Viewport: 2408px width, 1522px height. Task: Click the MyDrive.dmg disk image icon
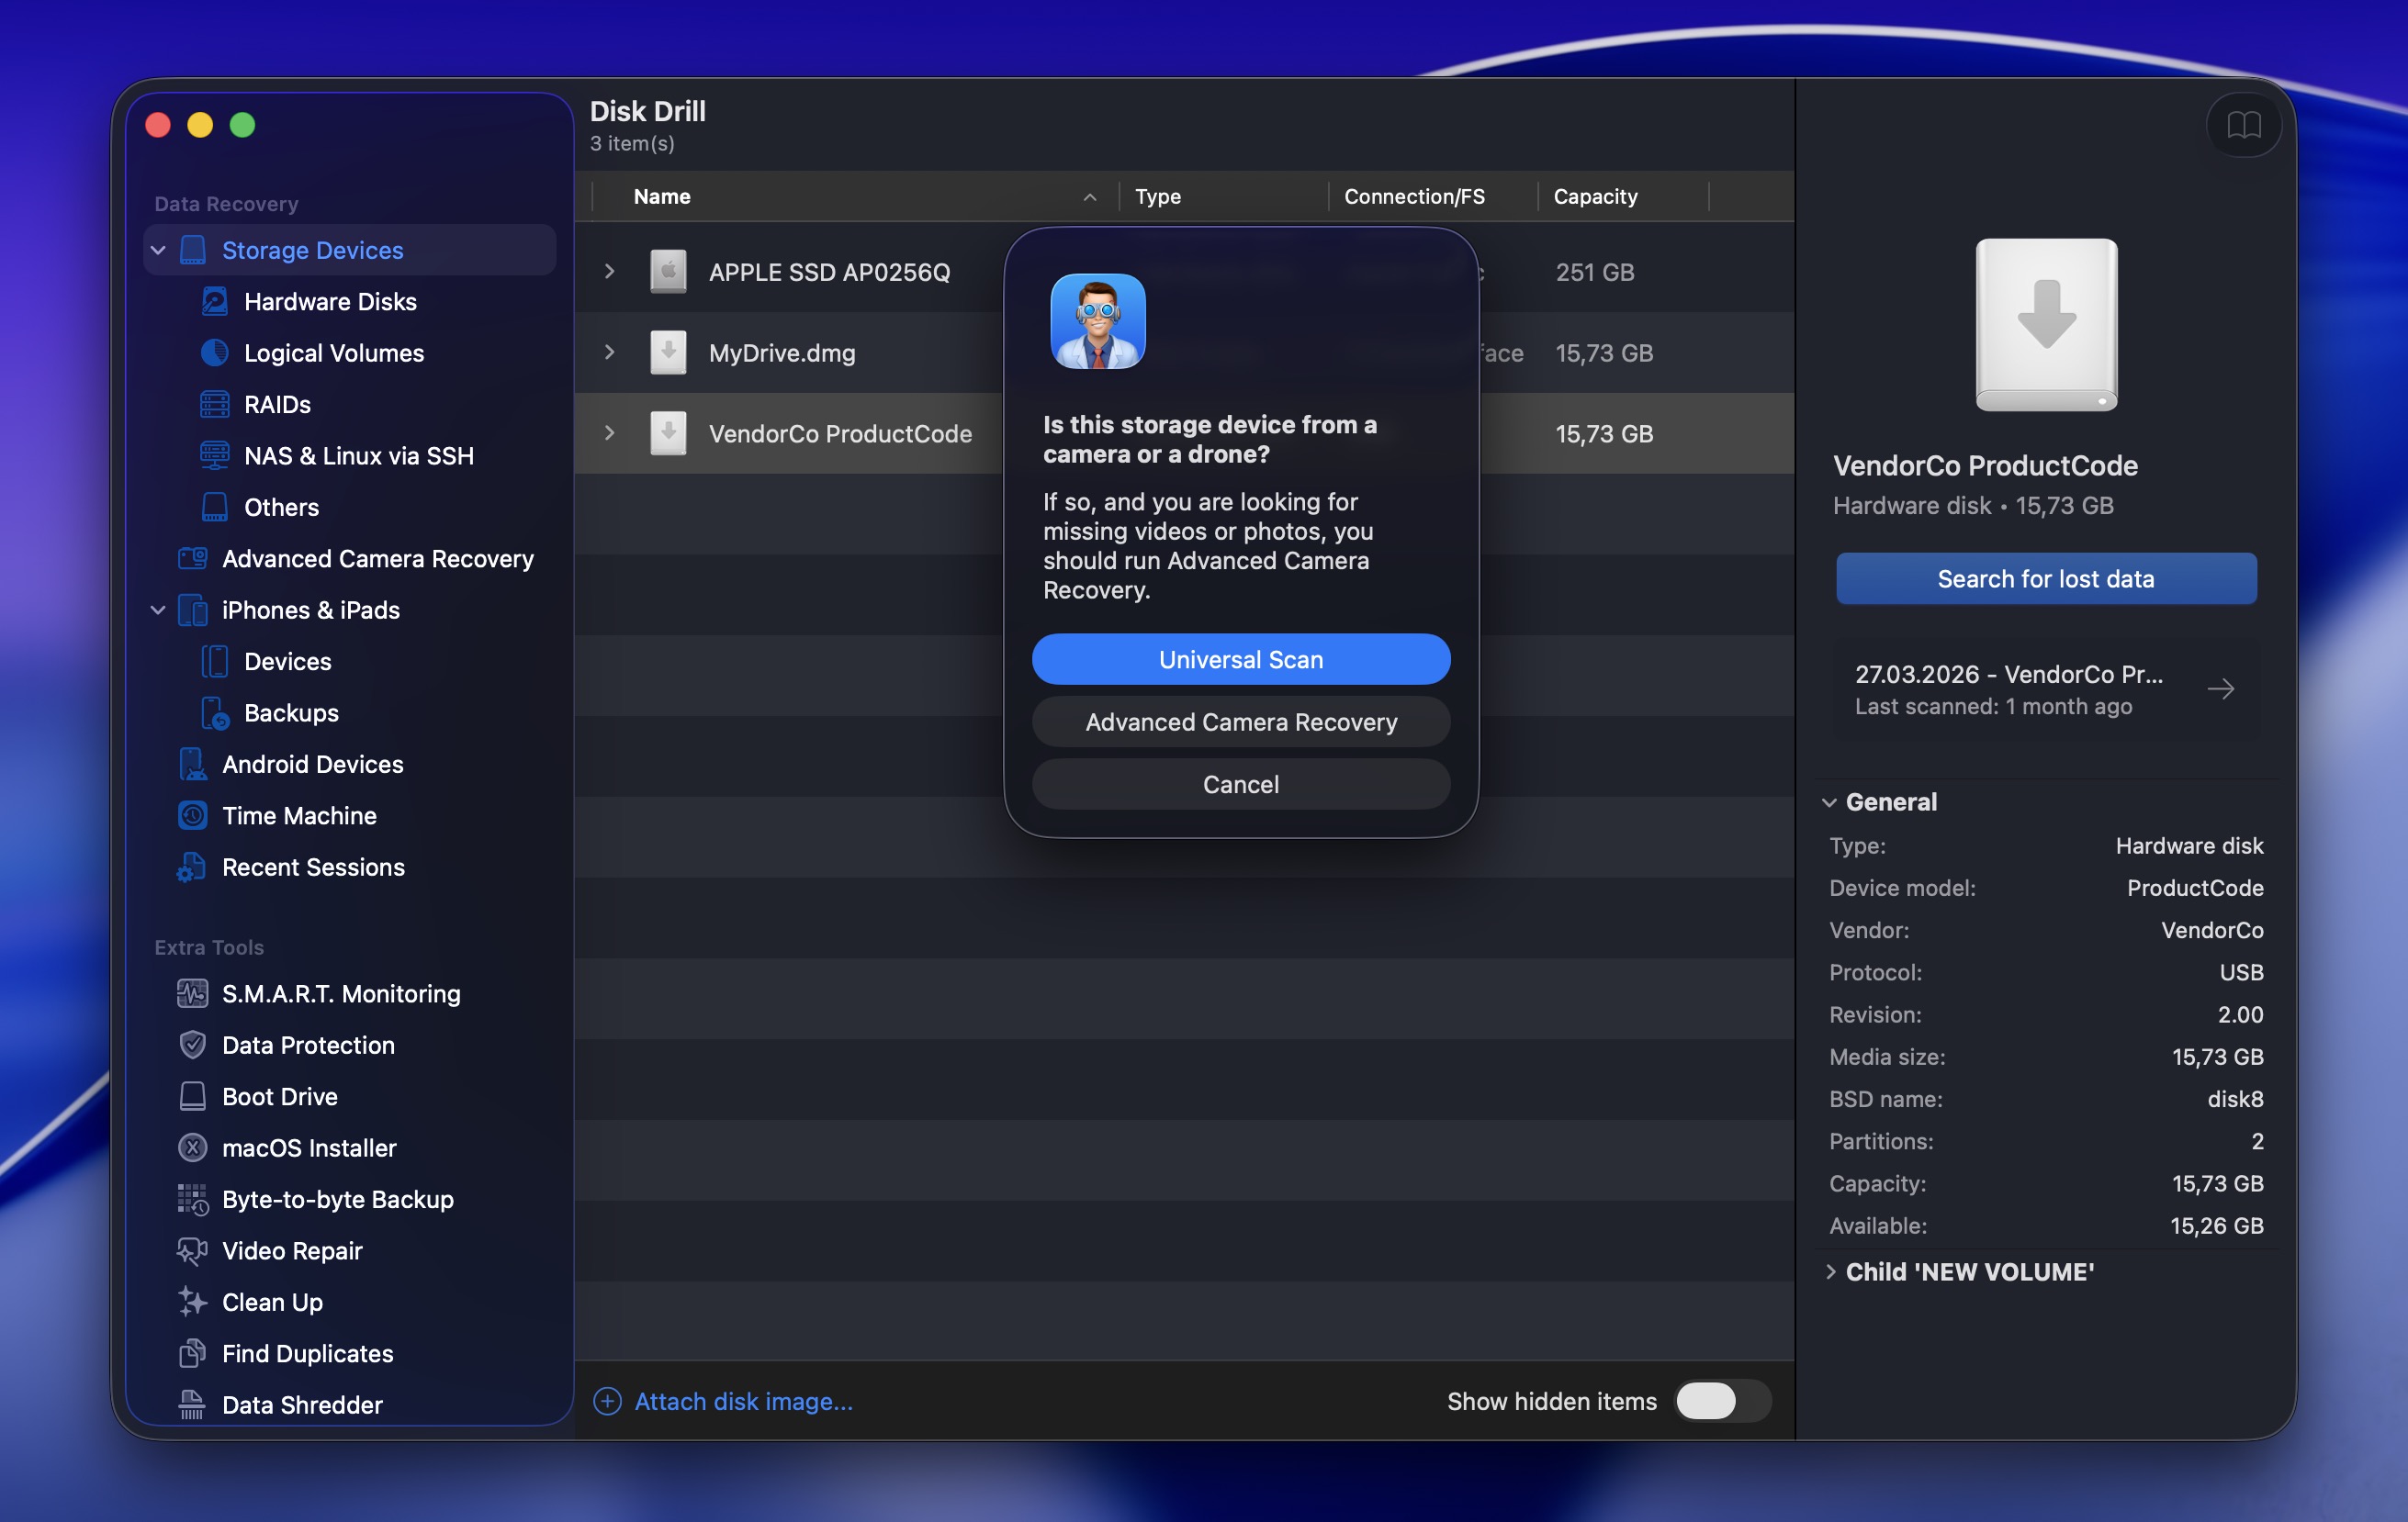click(x=668, y=353)
